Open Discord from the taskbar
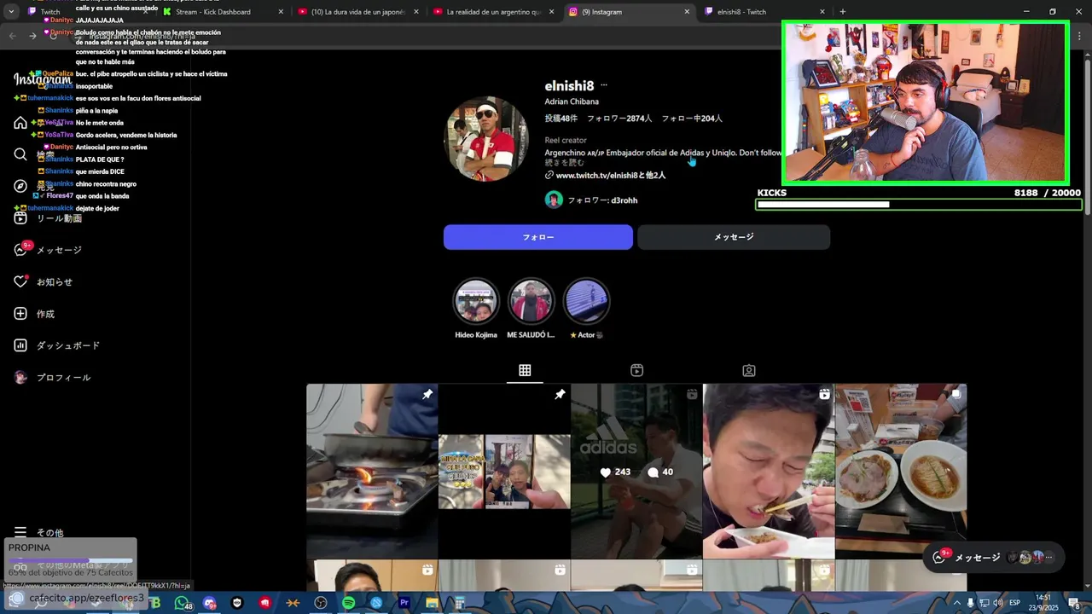The height and width of the screenshot is (614, 1092). pyautogui.click(x=210, y=603)
